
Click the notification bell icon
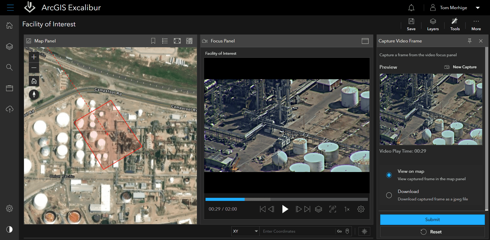point(411,7)
